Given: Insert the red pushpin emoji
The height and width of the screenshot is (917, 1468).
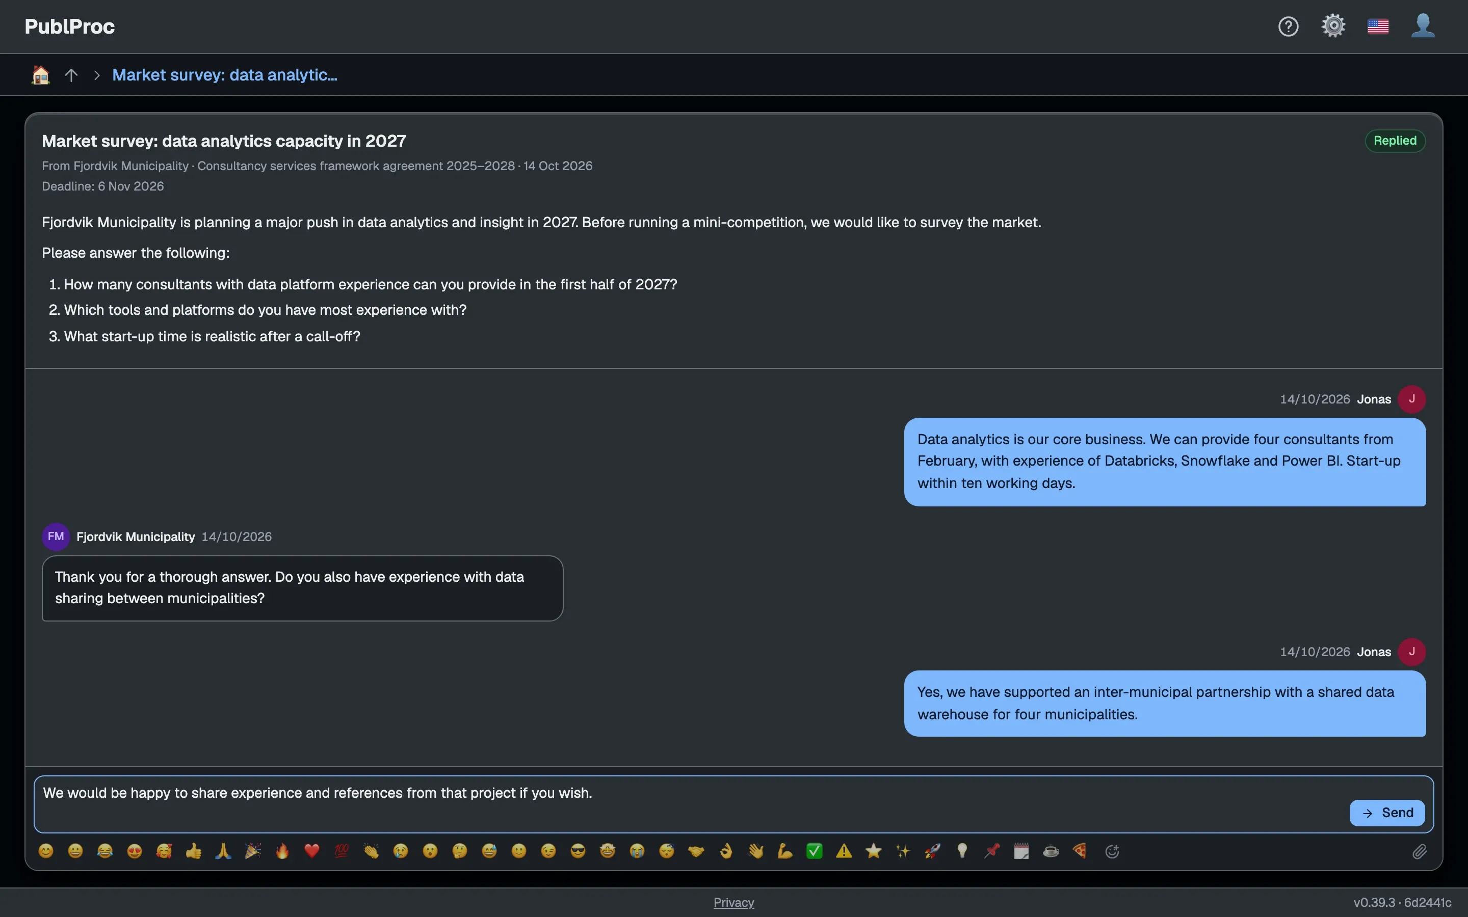Looking at the screenshot, I should pos(992,851).
